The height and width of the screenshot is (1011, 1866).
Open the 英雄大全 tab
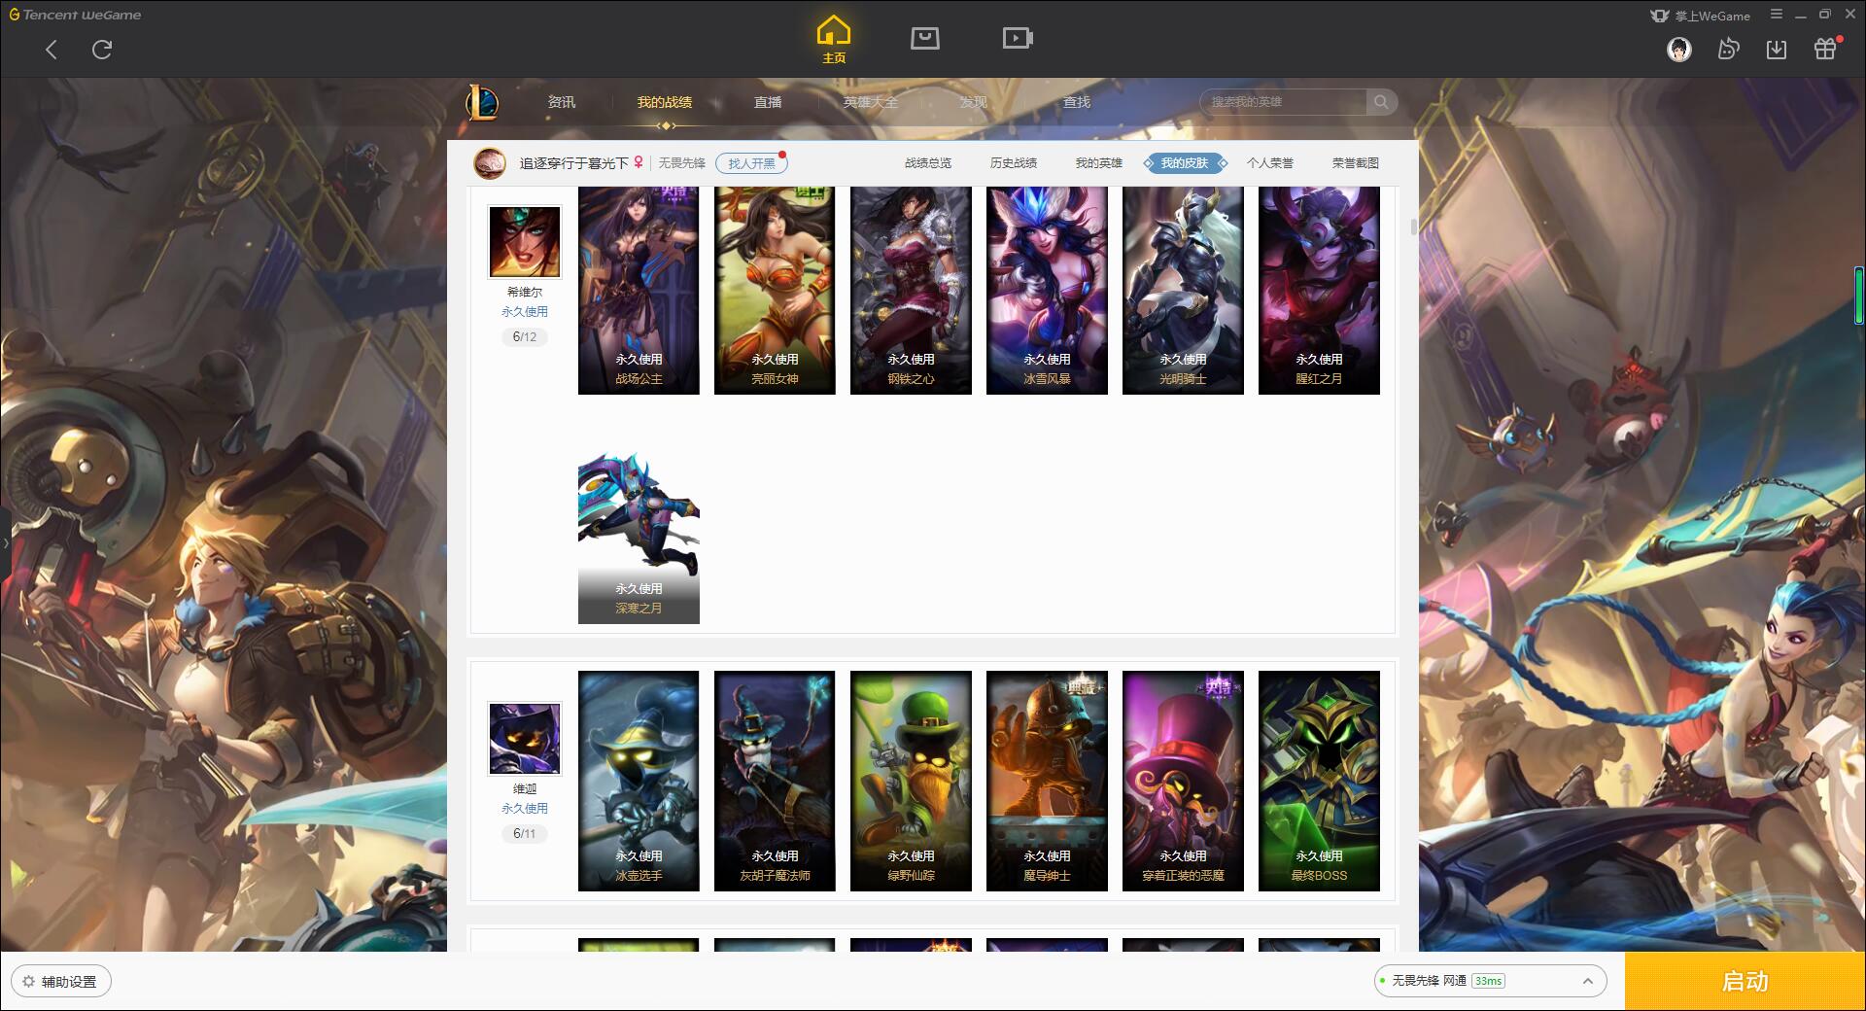click(871, 102)
